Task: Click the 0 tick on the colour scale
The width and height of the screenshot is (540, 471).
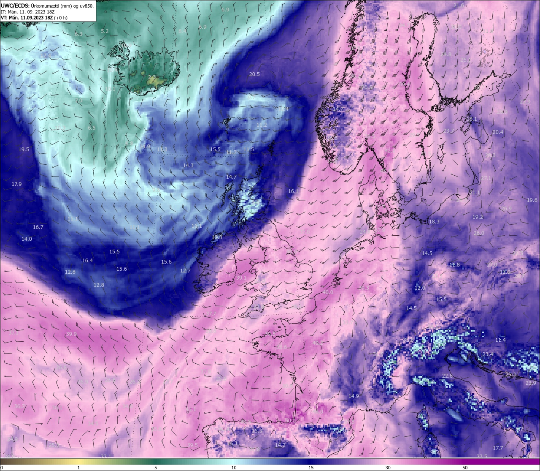Action: coord(2,468)
